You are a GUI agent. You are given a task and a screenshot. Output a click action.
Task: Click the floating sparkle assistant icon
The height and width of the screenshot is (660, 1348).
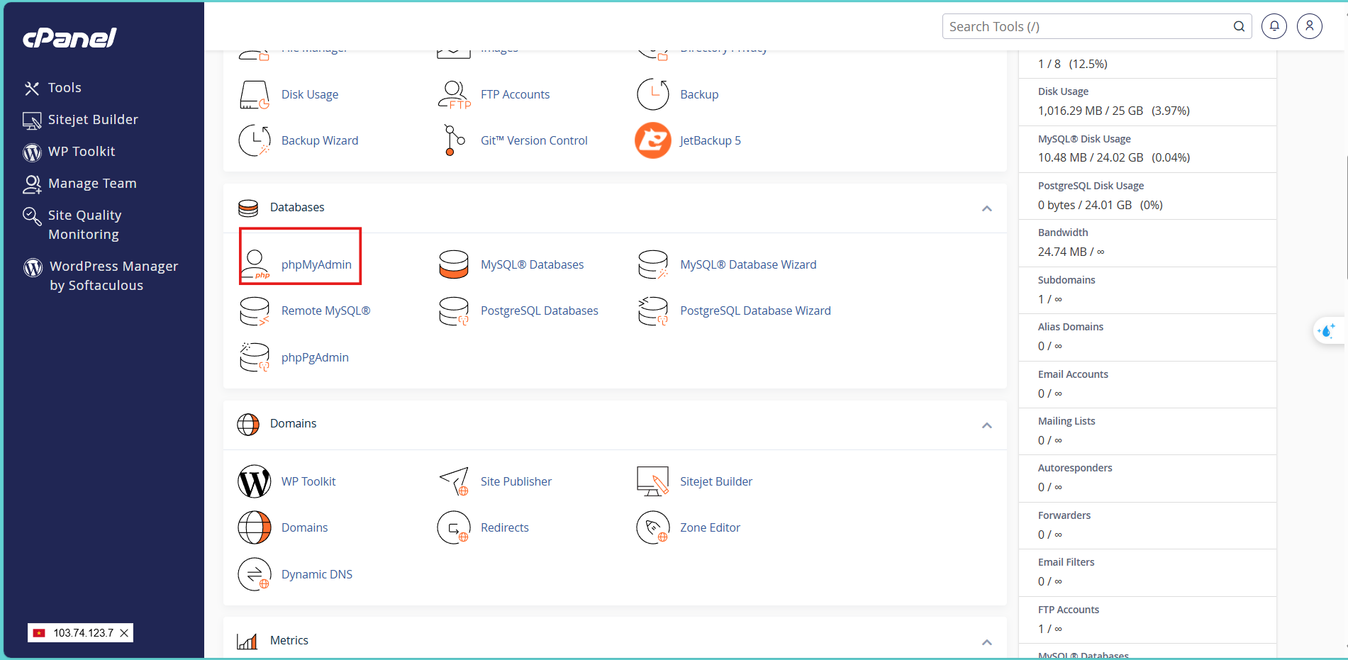[x=1326, y=330]
